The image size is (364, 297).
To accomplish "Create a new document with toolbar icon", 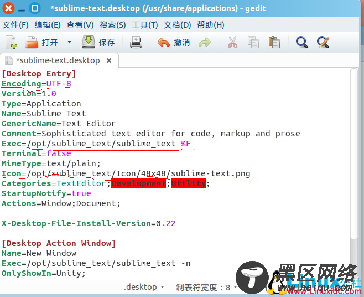I will 11,42.
